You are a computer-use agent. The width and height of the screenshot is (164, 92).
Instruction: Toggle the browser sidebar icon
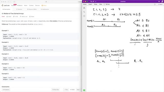[14, 2]
